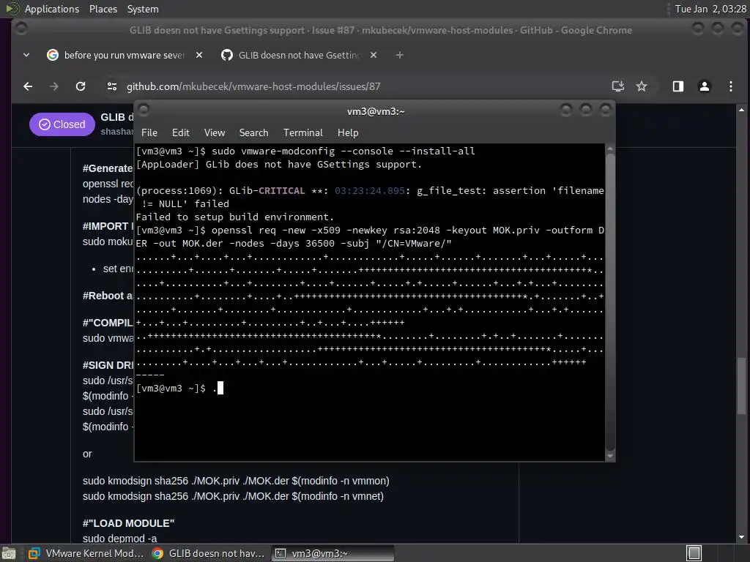The width and height of the screenshot is (750, 562).
Task: Open System menu in top panel
Action: click(x=143, y=9)
